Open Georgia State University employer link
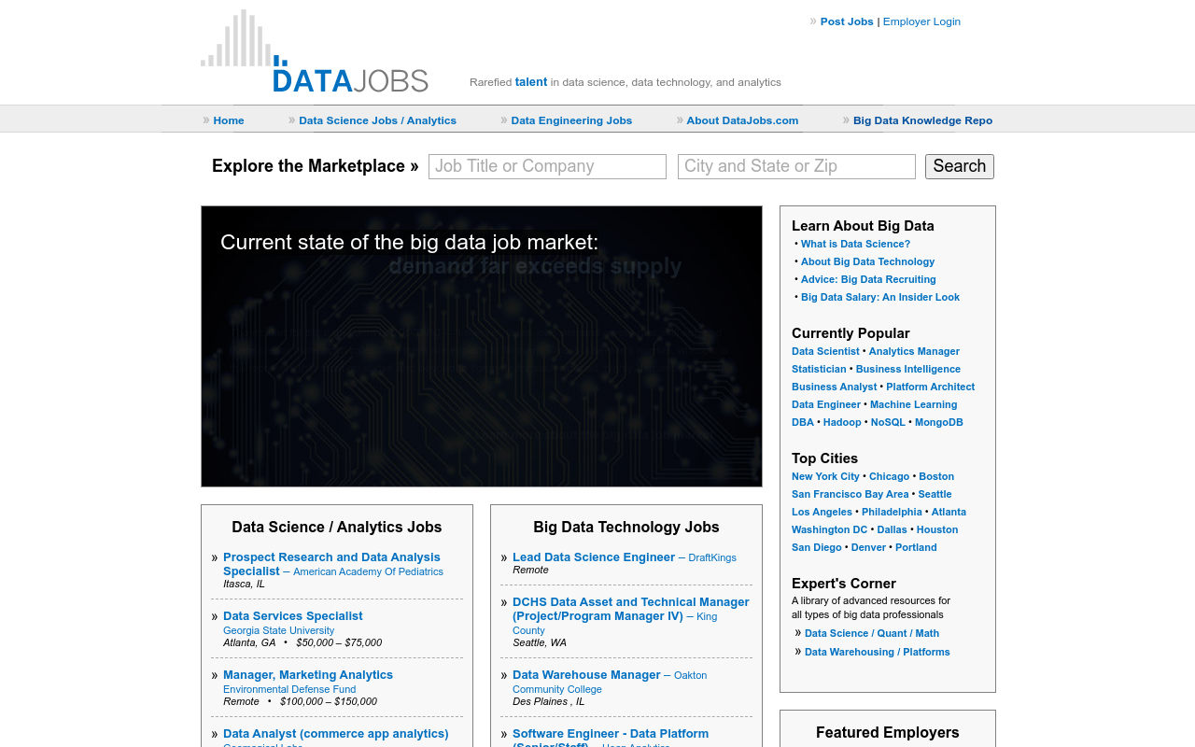The image size is (1195, 747). pos(278,631)
